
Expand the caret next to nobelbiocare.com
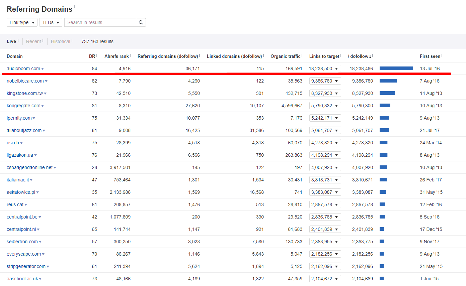point(46,81)
